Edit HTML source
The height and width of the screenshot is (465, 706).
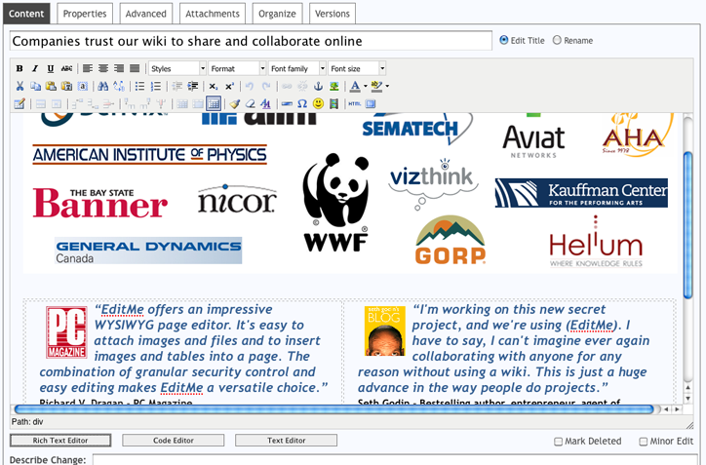tap(355, 103)
